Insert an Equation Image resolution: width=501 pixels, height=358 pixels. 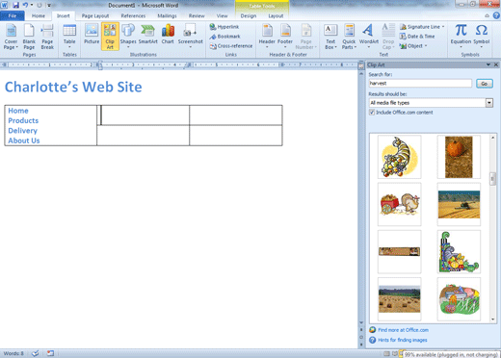tap(461, 37)
